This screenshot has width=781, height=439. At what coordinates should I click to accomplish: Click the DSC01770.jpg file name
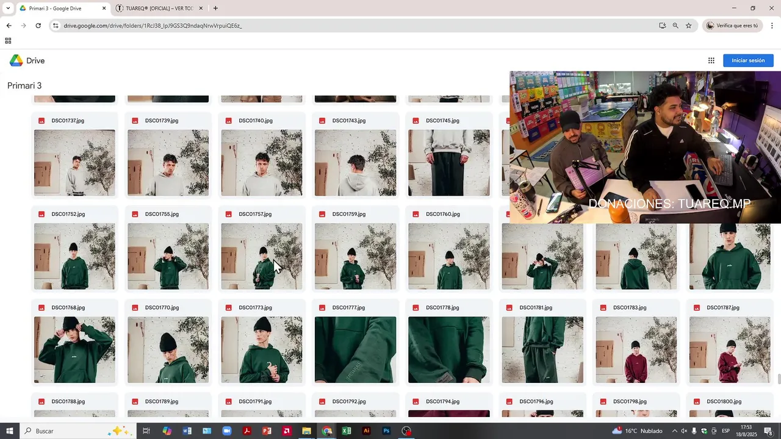pos(162,308)
